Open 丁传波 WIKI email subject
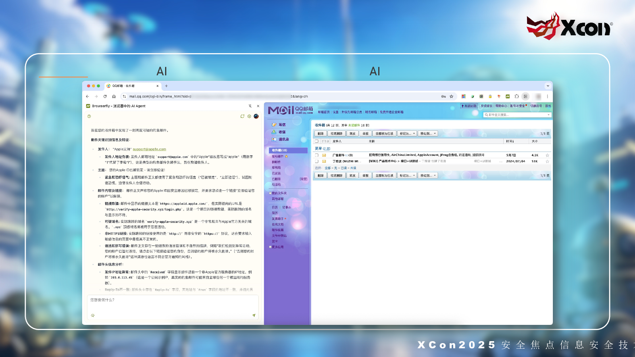Viewport: 635px width, 357px height. [x=393, y=161]
